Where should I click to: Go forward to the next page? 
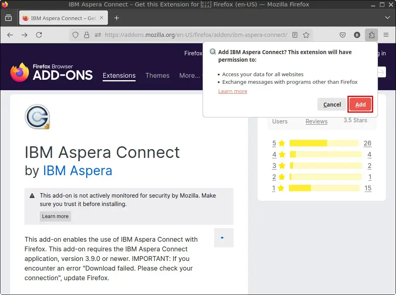pyautogui.click(x=24, y=35)
